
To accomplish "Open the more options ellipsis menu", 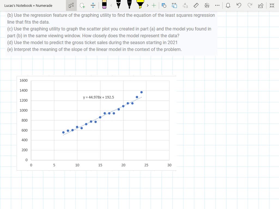I will [x=217, y=5].
